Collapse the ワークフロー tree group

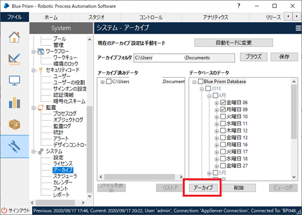[34, 52]
